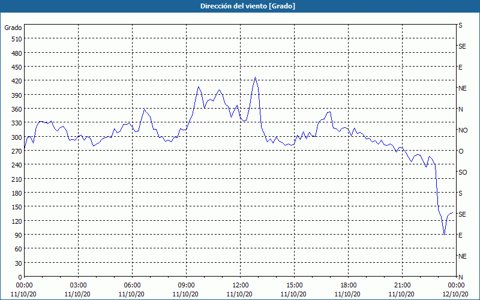
Task: Select the 11/10/20 date under 12:00
Action: coord(239,294)
